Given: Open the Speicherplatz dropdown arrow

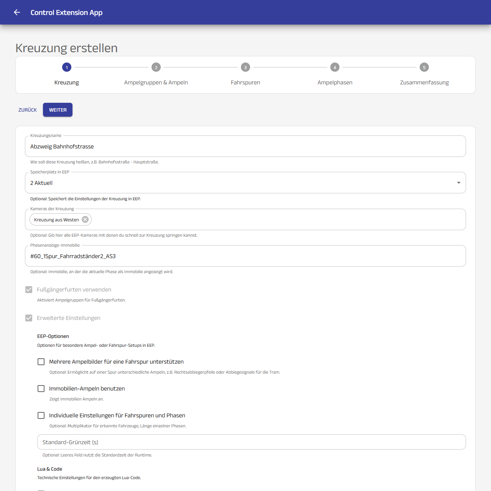Looking at the screenshot, I should point(459,183).
